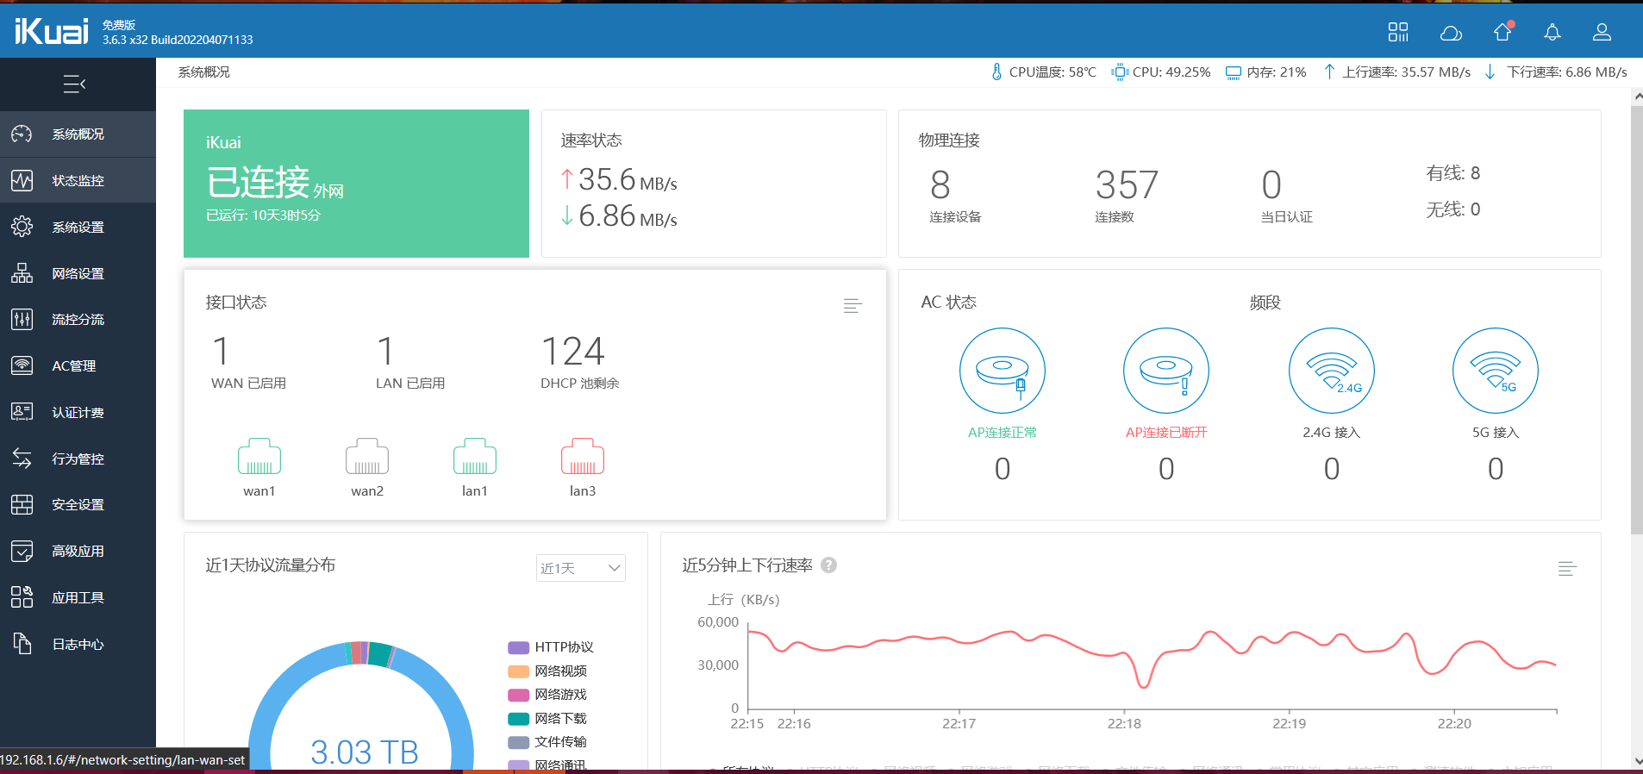Screen dimensions: 1643x774
Task: Click the memory usage icon
Action: coord(1234,72)
